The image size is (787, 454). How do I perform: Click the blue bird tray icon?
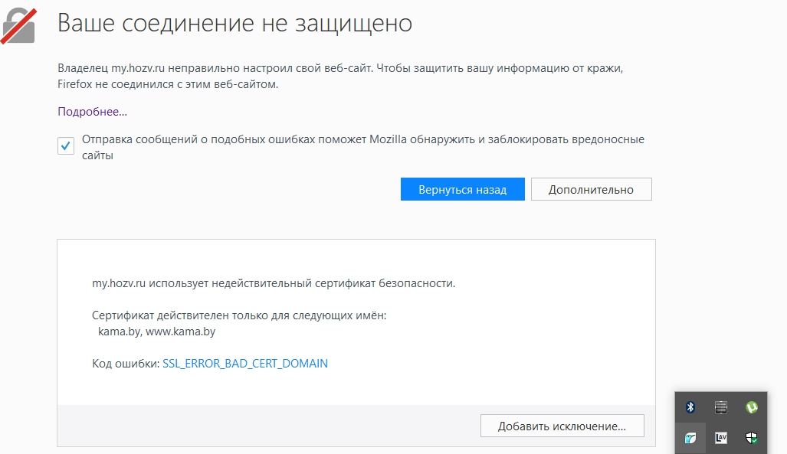coord(690,438)
